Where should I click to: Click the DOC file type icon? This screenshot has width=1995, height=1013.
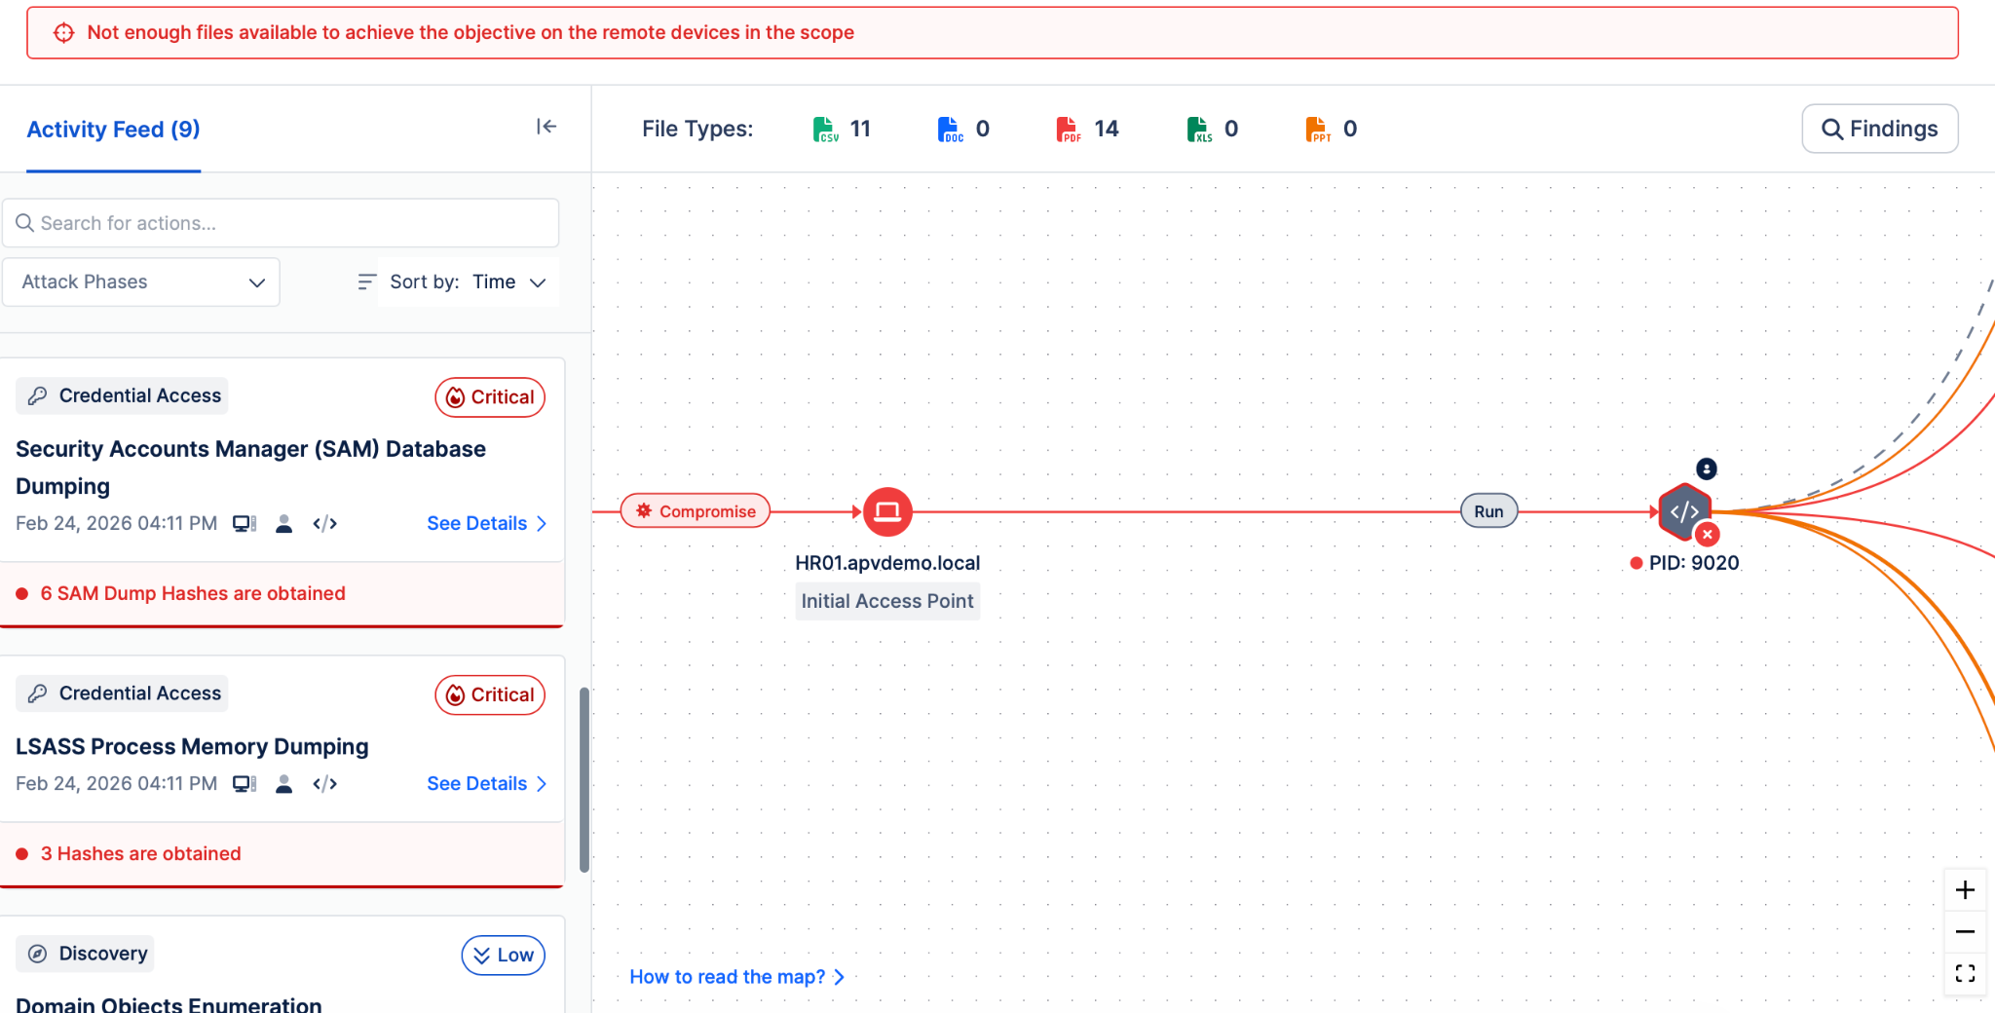click(950, 129)
